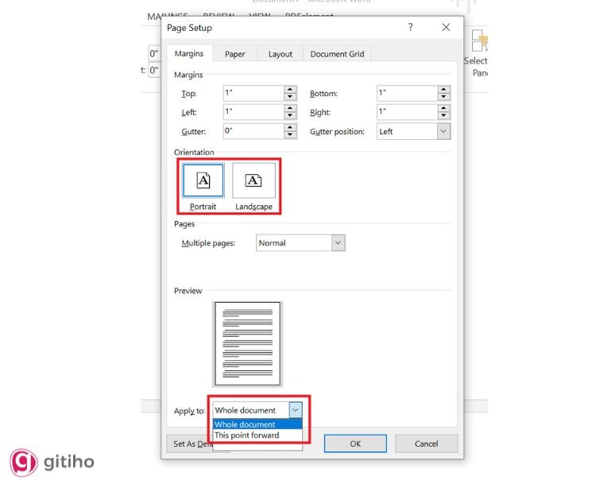
Task: Increase the Gutter value
Action: coord(290,127)
